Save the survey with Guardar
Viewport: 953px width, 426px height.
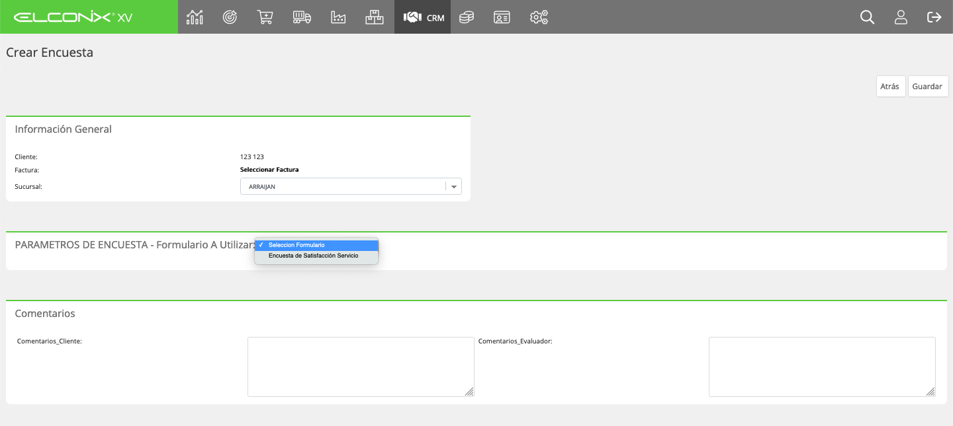pyautogui.click(x=928, y=87)
